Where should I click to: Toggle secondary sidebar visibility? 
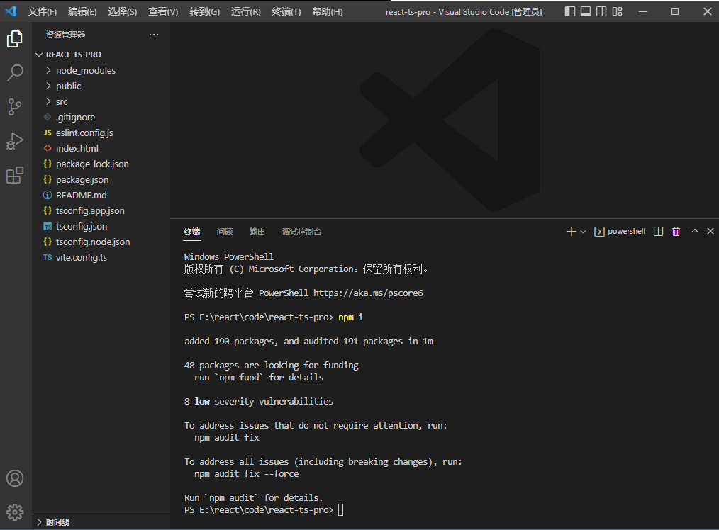pos(601,11)
